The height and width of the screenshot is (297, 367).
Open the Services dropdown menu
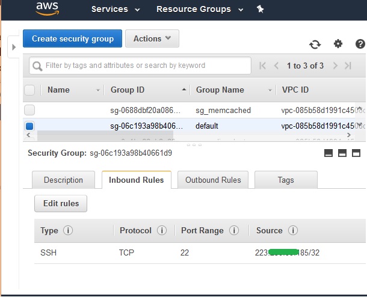pos(116,9)
